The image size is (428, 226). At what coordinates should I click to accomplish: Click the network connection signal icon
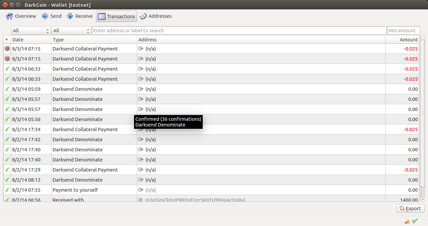tap(407, 221)
